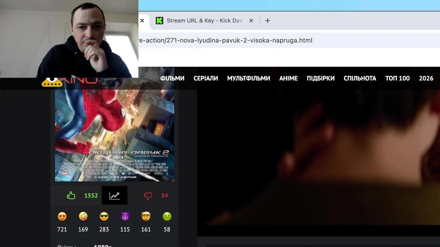Viewport: 440px width, 247px height.
Task: Click the 721 reaction count
Action: (x=62, y=230)
